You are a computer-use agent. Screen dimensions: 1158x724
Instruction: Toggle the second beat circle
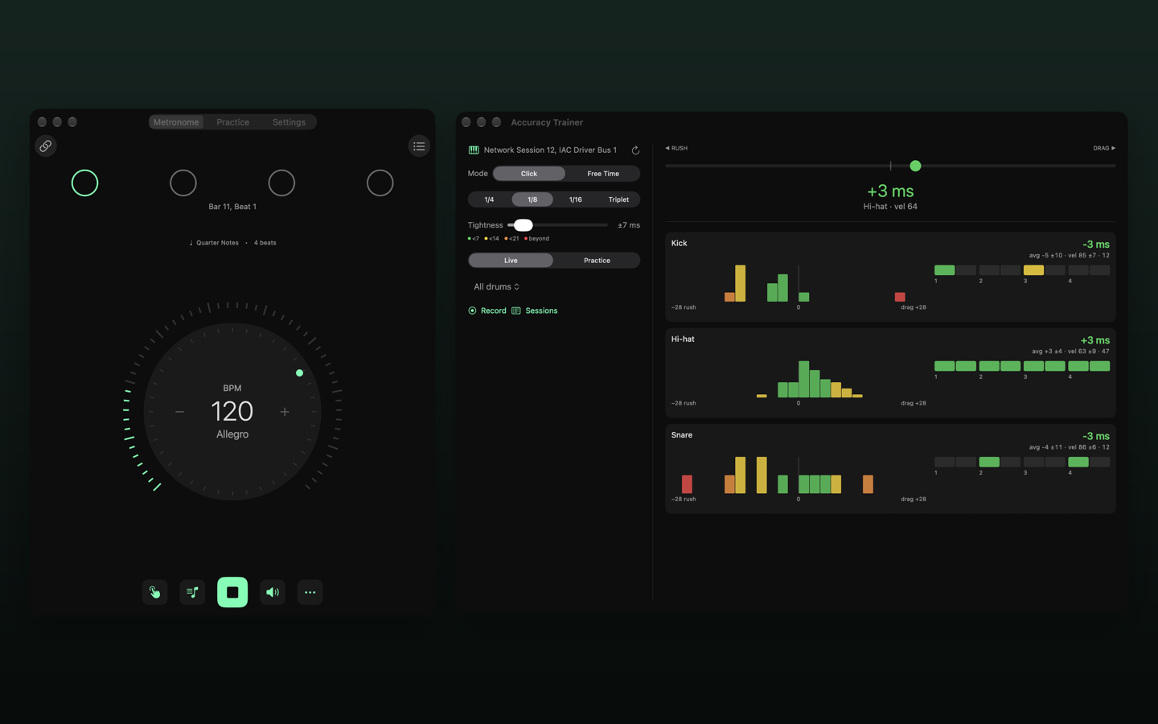coord(183,183)
